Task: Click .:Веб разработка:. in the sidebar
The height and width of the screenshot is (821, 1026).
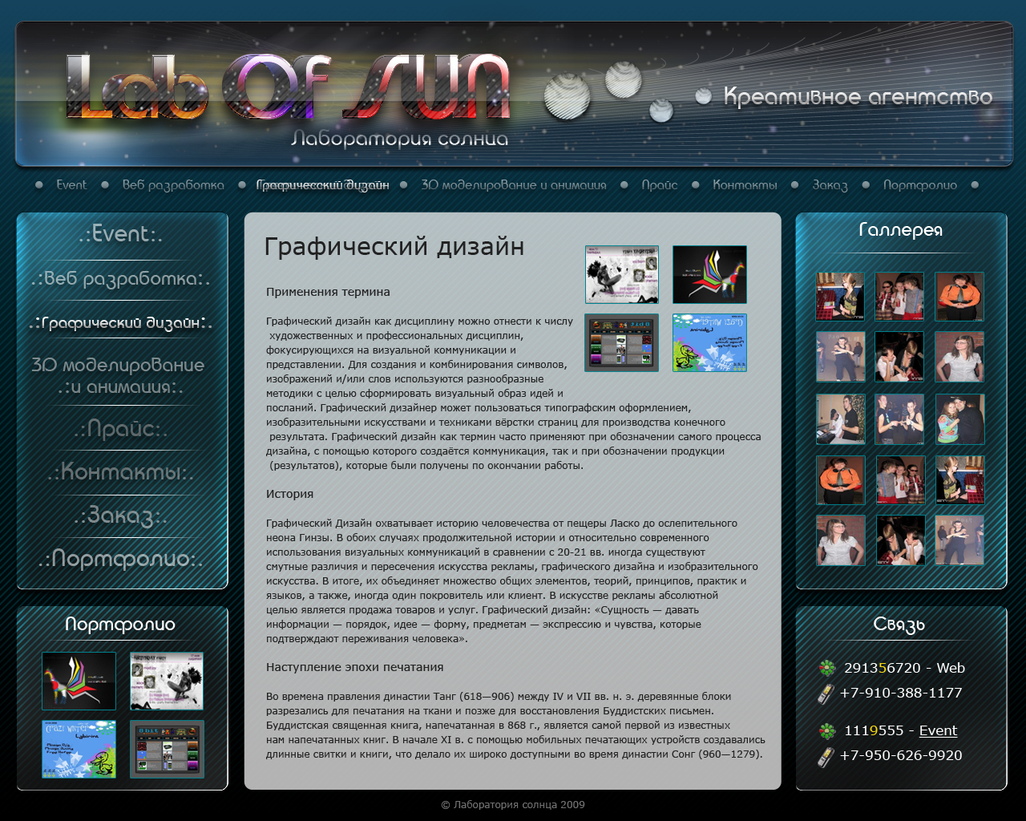Action: pyautogui.click(x=120, y=278)
